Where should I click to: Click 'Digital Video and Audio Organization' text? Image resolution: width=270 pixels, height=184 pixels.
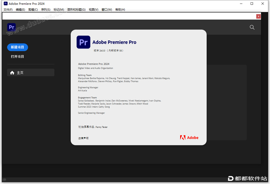95,68
